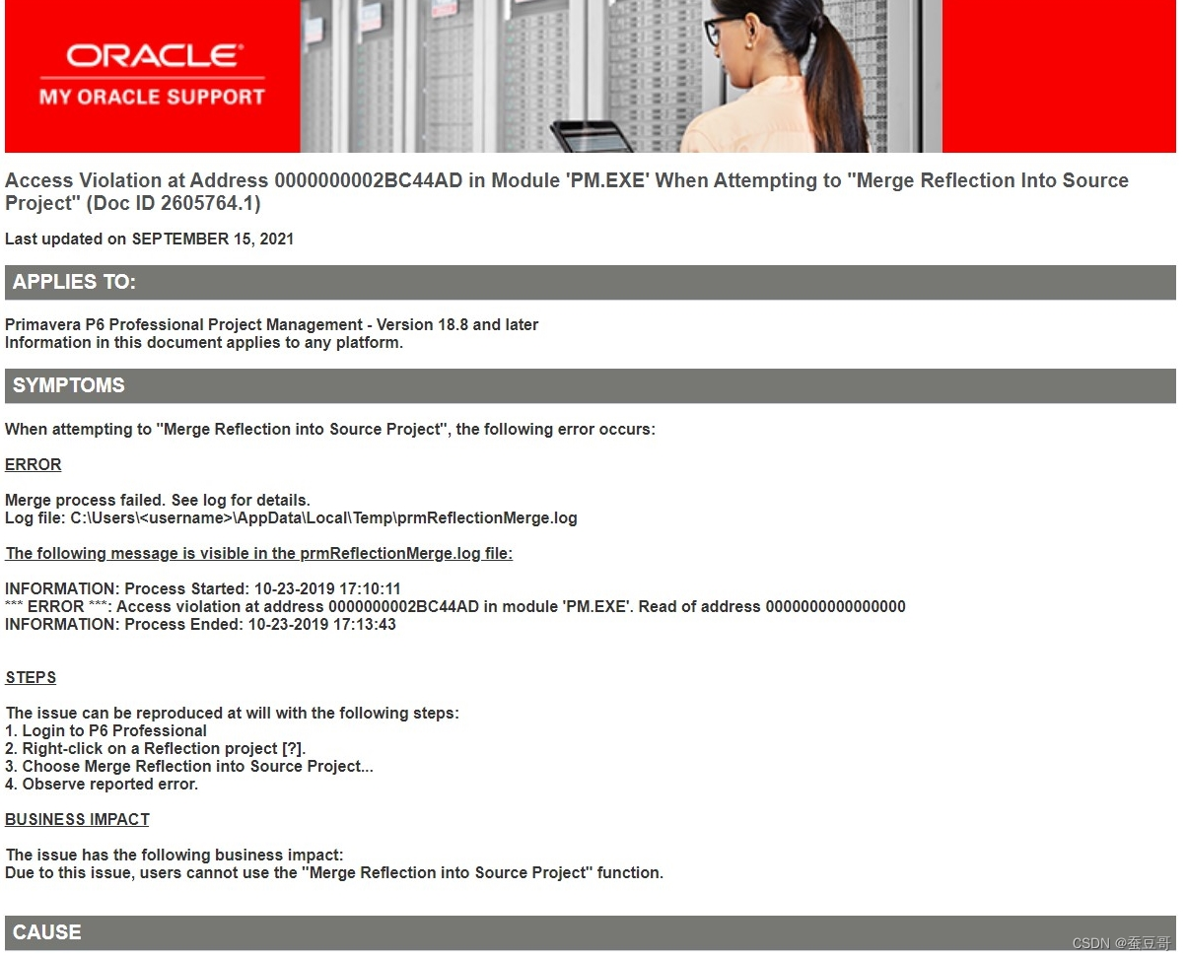Click the SYMPTOMS section header
The image size is (1187, 960).
point(591,385)
